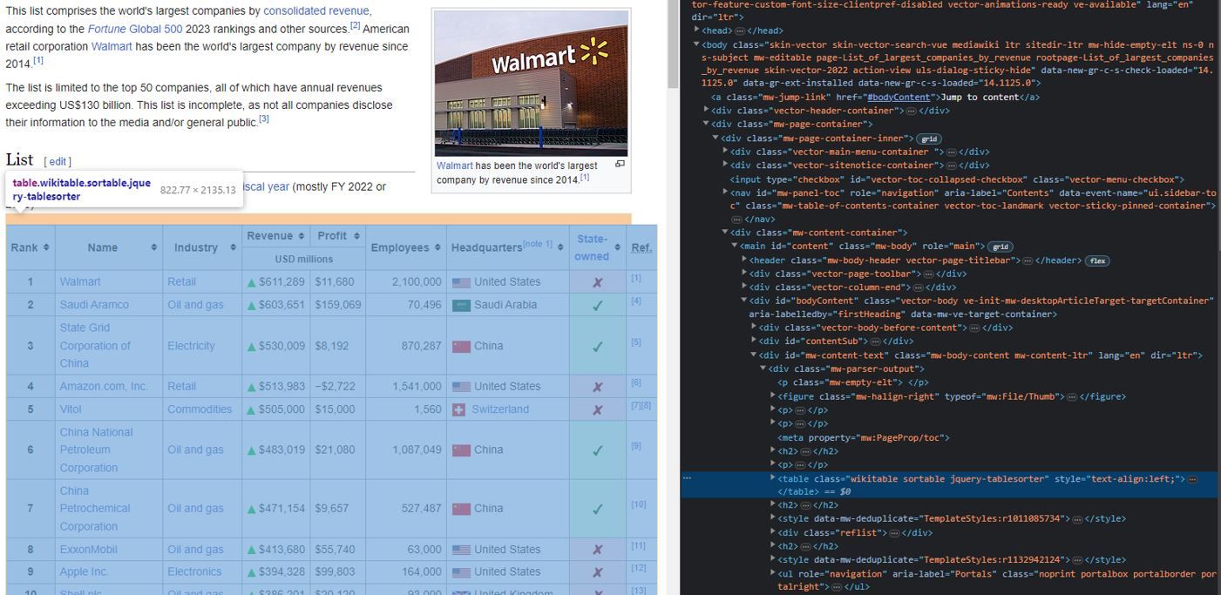Click enlarge icon in Walmart photo caption
The height and width of the screenshot is (595, 1221).
pos(620,164)
